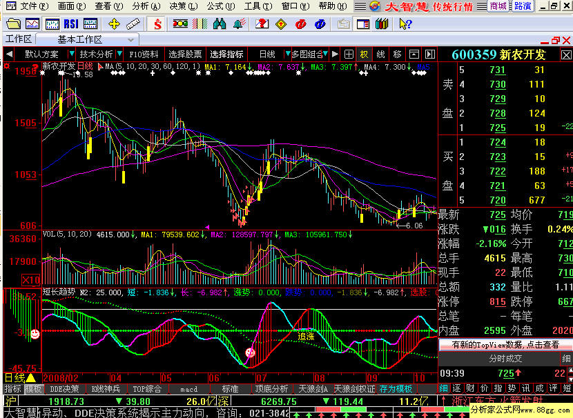Open the 查看(V) menu
573x418 pixels.
pyautogui.click(x=109, y=6)
